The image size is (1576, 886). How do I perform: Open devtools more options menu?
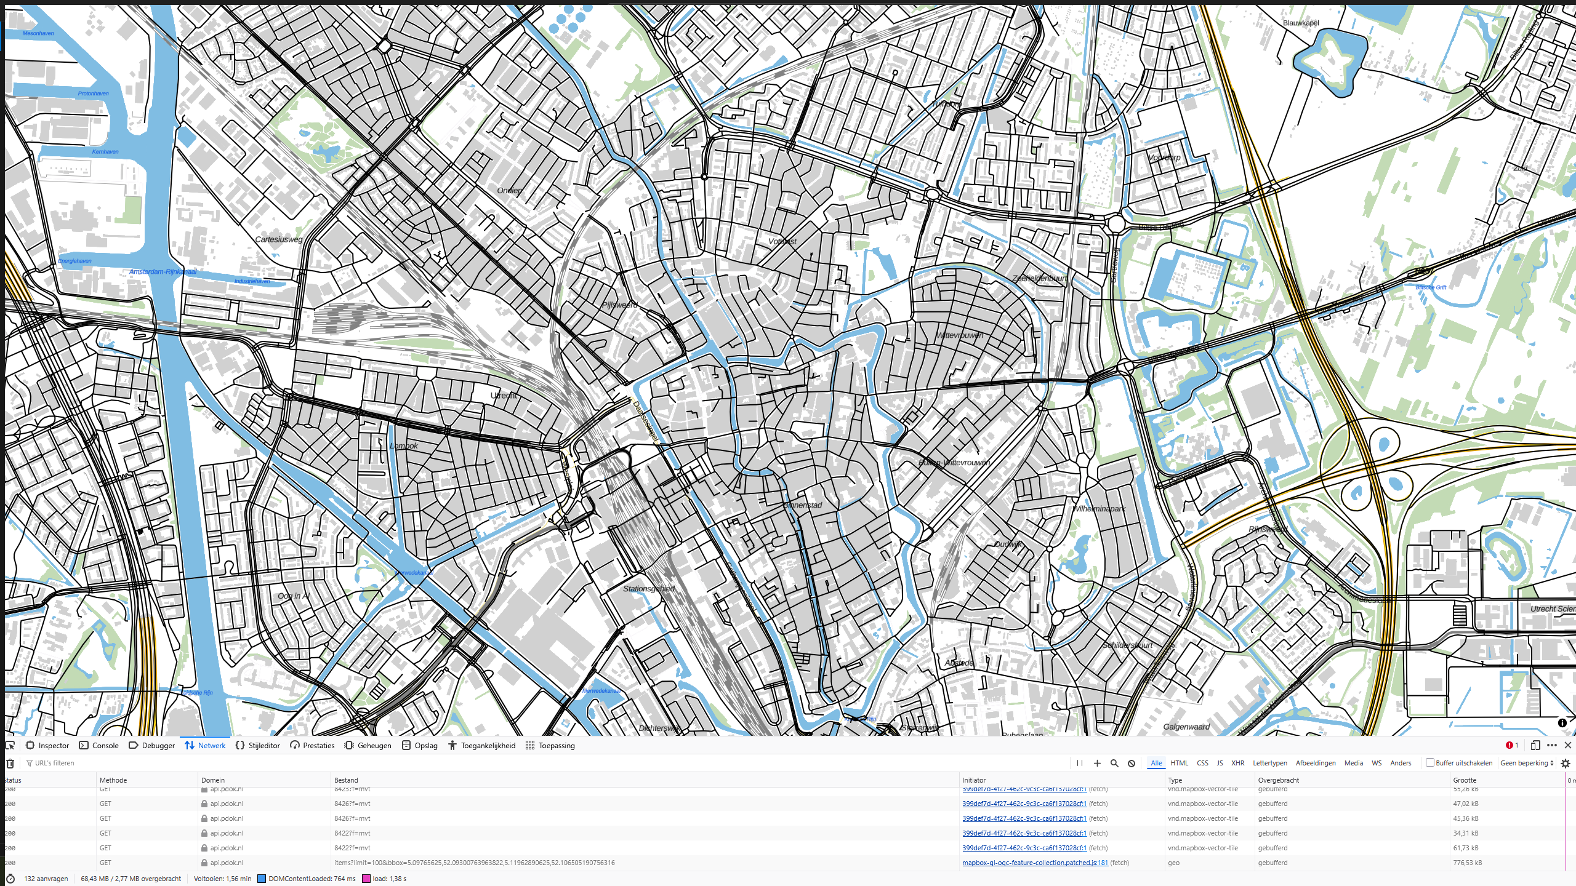point(1552,745)
